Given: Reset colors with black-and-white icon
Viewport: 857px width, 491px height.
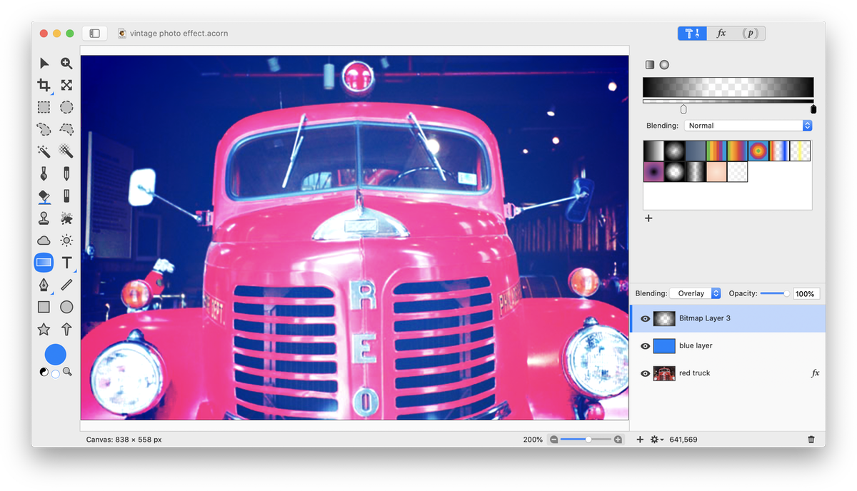Looking at the screenshot, I should tap(44, 372).
